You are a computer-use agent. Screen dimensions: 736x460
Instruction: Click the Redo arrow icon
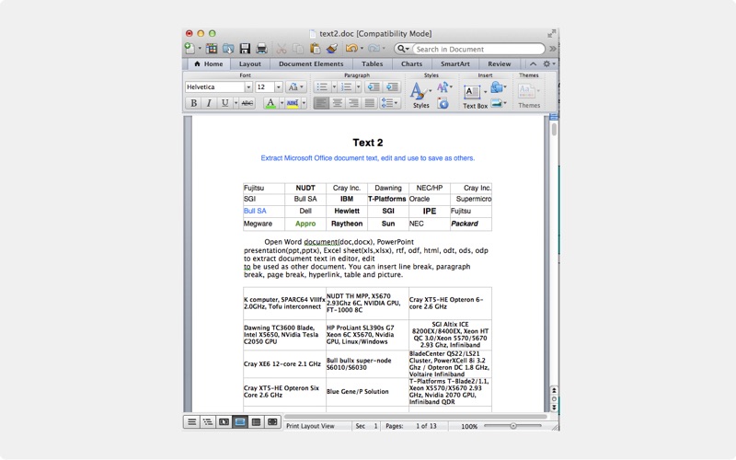(x=374, y=48)
